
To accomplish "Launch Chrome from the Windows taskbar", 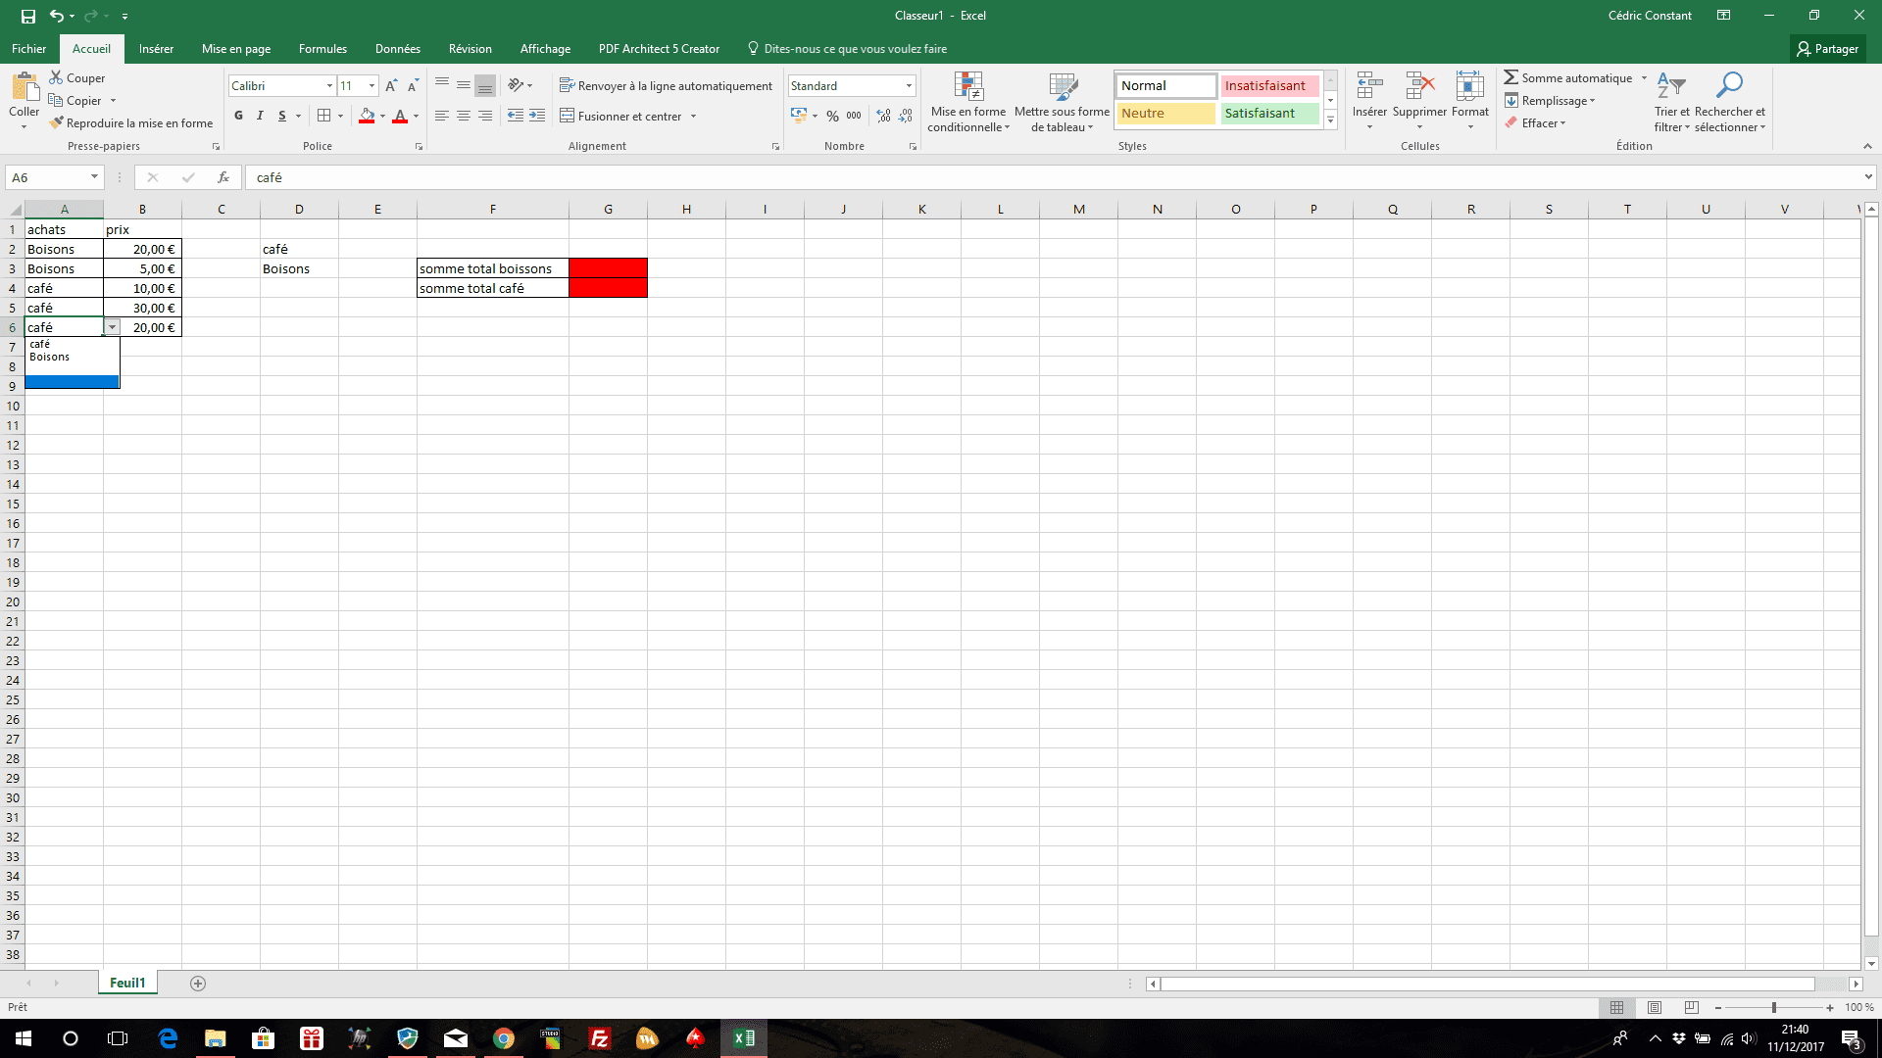I will (504, 1038).
